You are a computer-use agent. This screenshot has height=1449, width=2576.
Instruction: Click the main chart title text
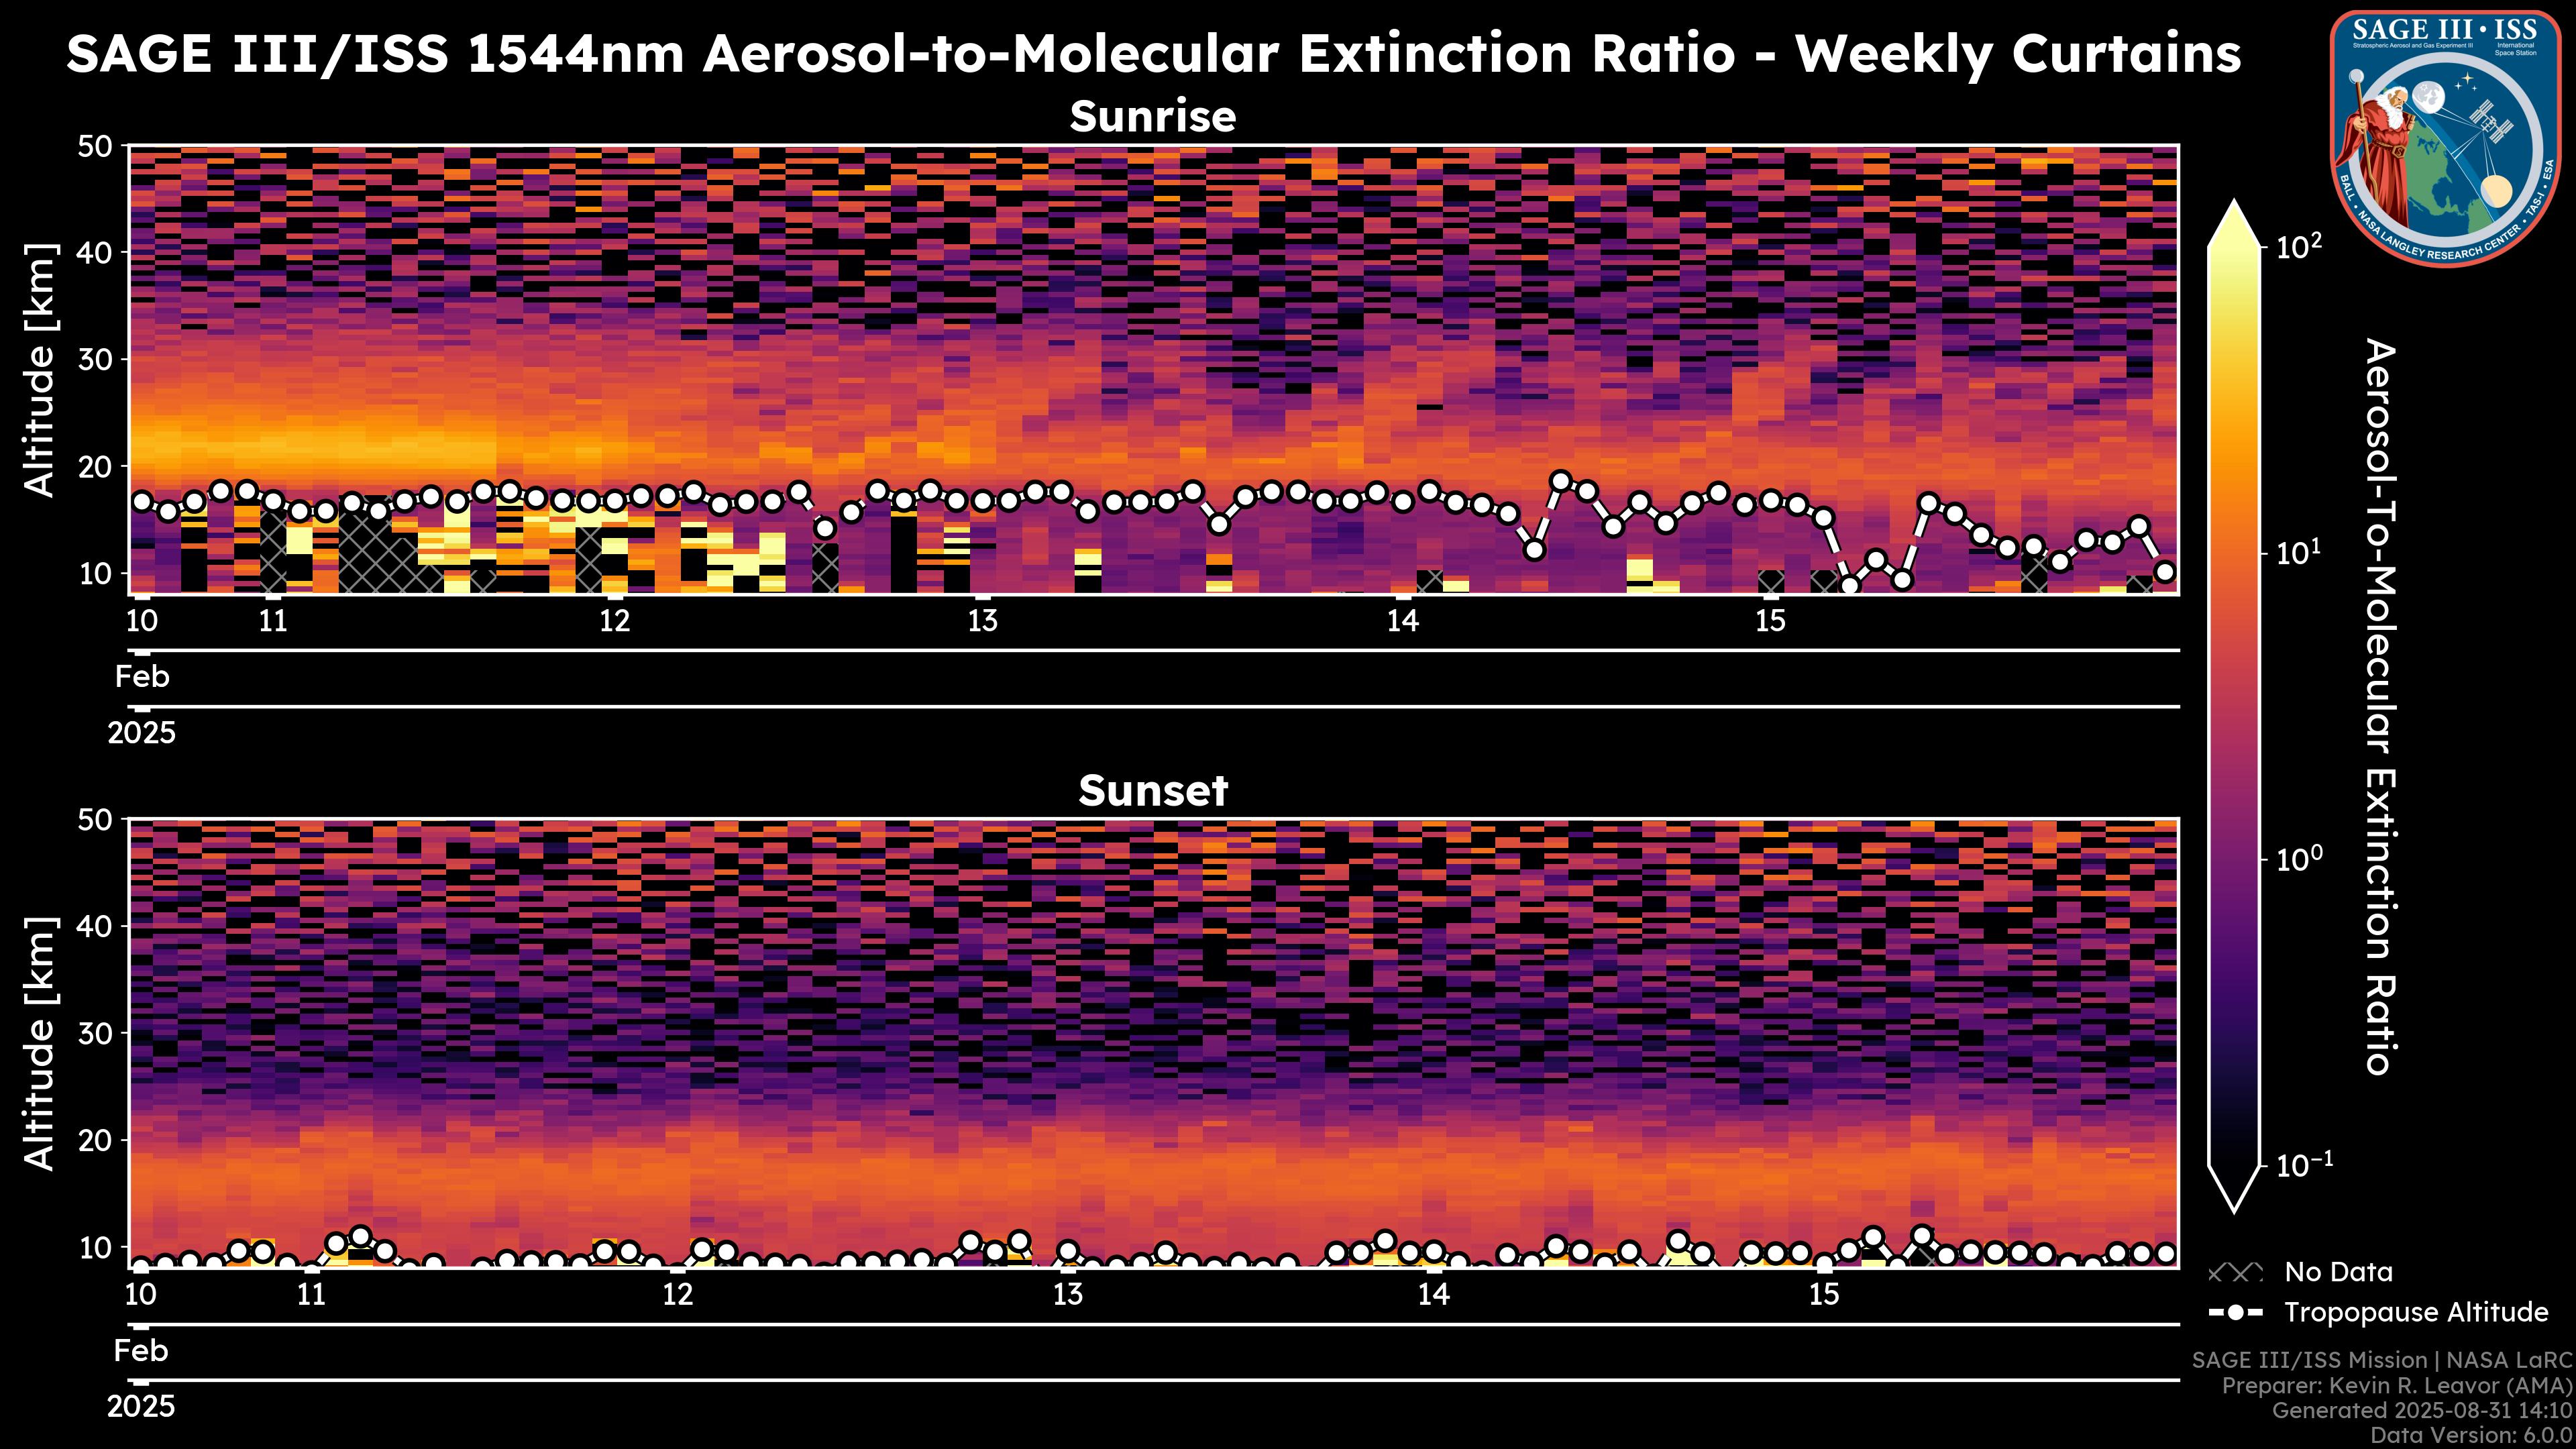coord(1153,53)
